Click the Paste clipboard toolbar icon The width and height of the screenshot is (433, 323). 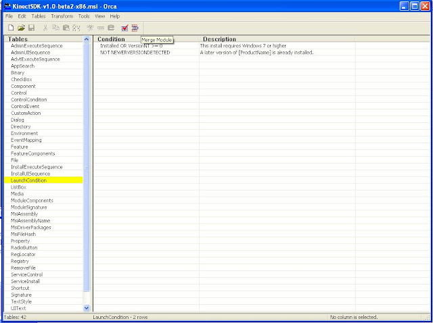coord(66,28)
